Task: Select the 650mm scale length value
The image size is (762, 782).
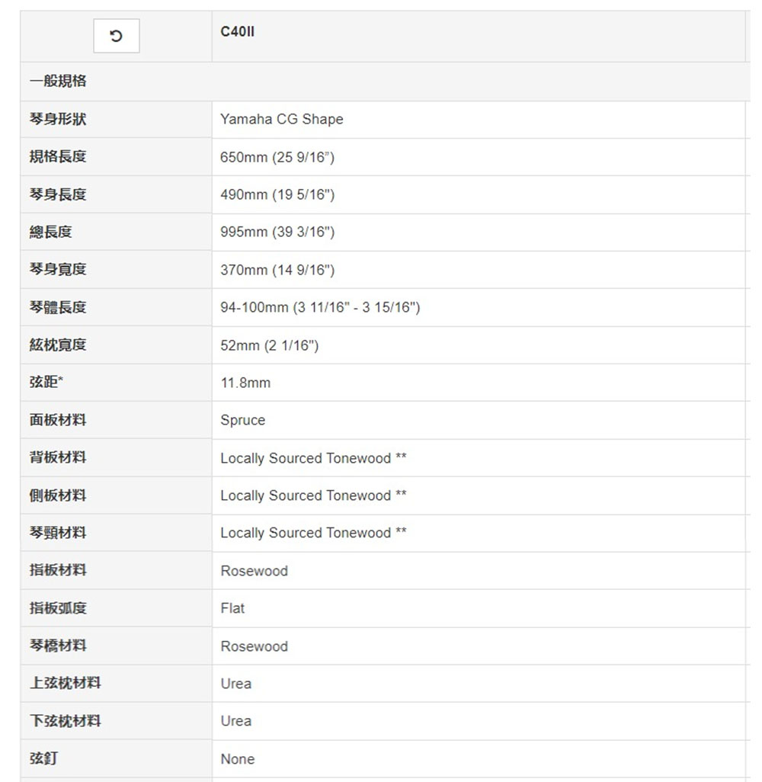Action: [277, 157]
